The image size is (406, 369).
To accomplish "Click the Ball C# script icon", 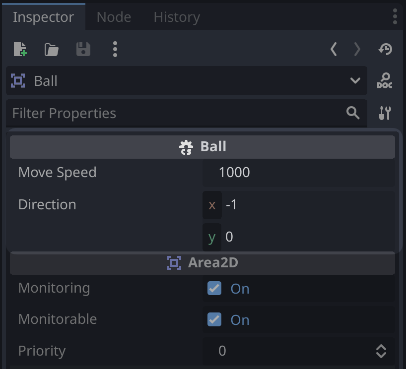I will click(x=186, y=146).
